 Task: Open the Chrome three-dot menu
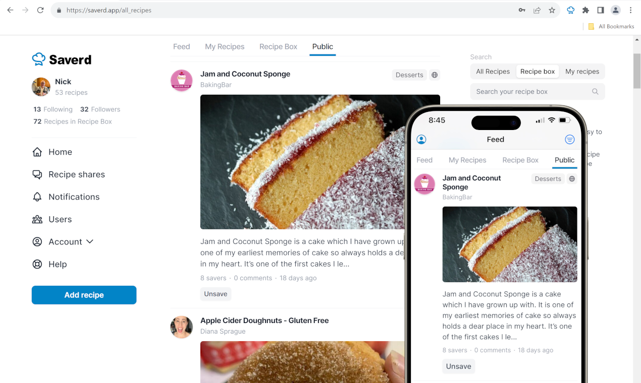[x=631, y=10]
